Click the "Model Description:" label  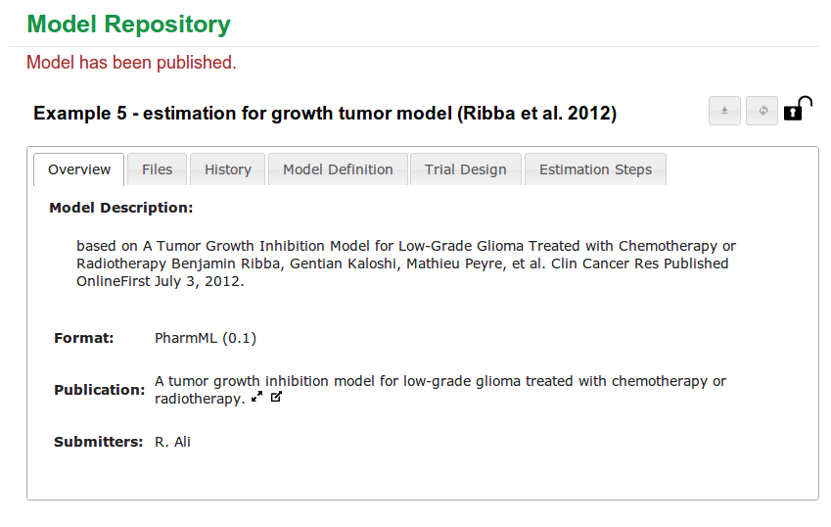tap(121, 208)
